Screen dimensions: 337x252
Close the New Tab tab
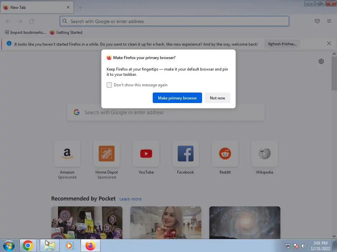pos(68,7)
